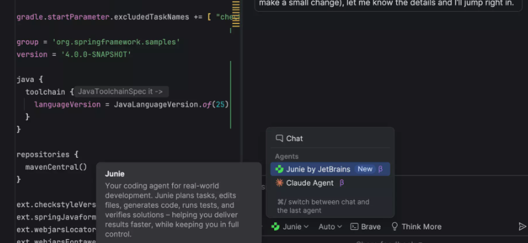Click the Brave terminal icon
528x243 pixels.
(354, 227)
